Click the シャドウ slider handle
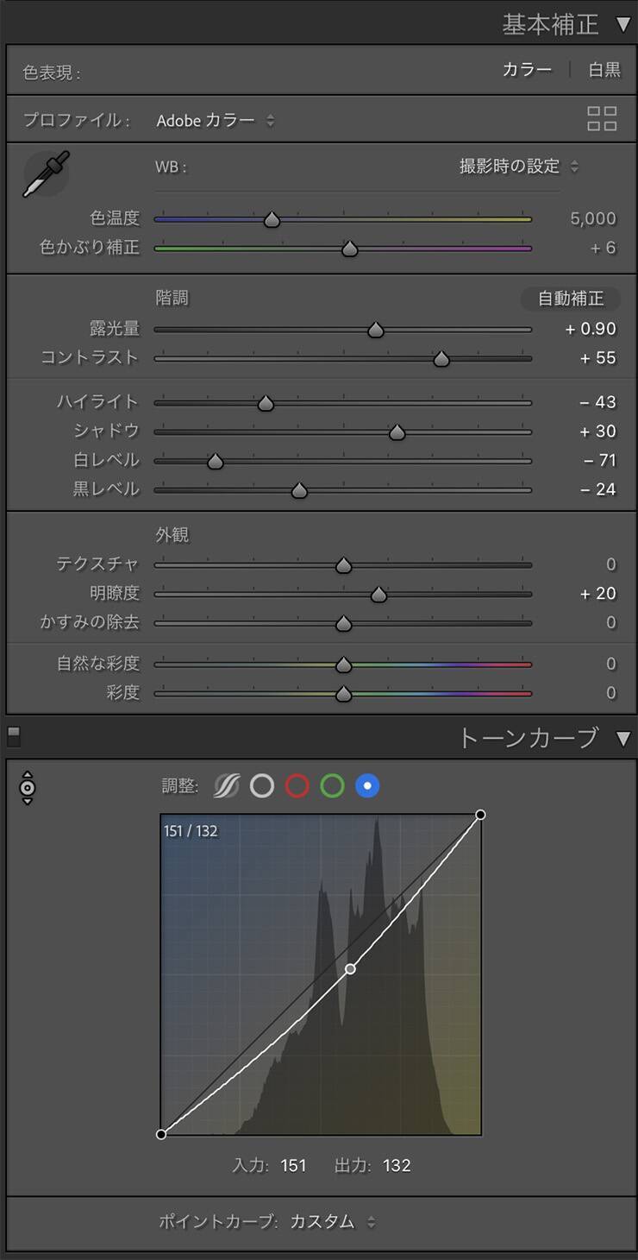 pos(397,432)
